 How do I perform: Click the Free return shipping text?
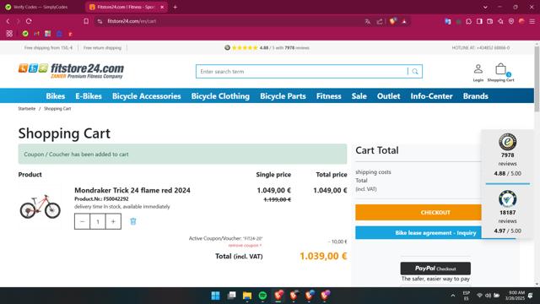[102, 48]
